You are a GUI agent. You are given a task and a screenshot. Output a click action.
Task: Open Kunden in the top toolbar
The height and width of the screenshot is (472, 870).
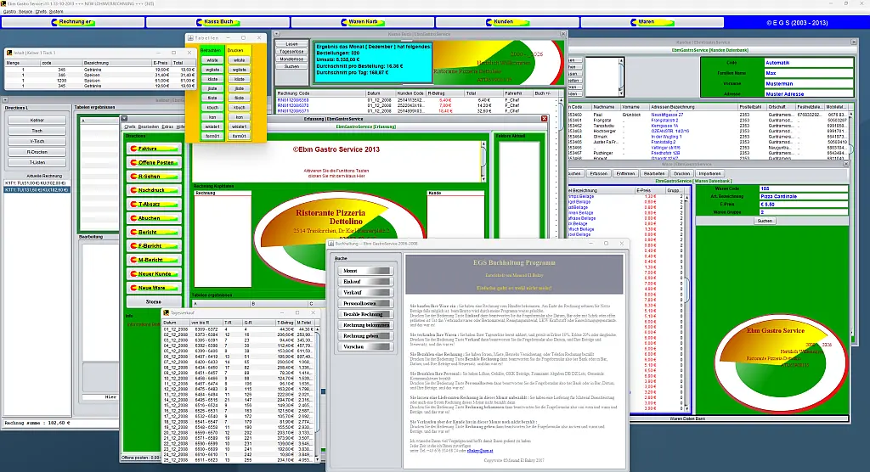(x=508, y=22)
